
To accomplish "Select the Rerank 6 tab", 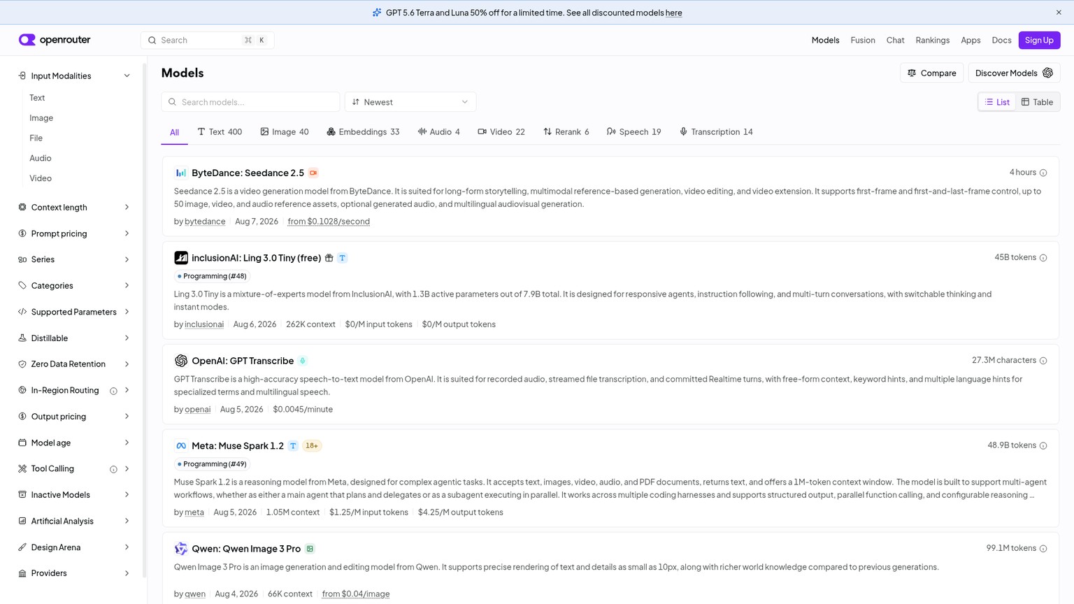I will click(x=566, y=131).
